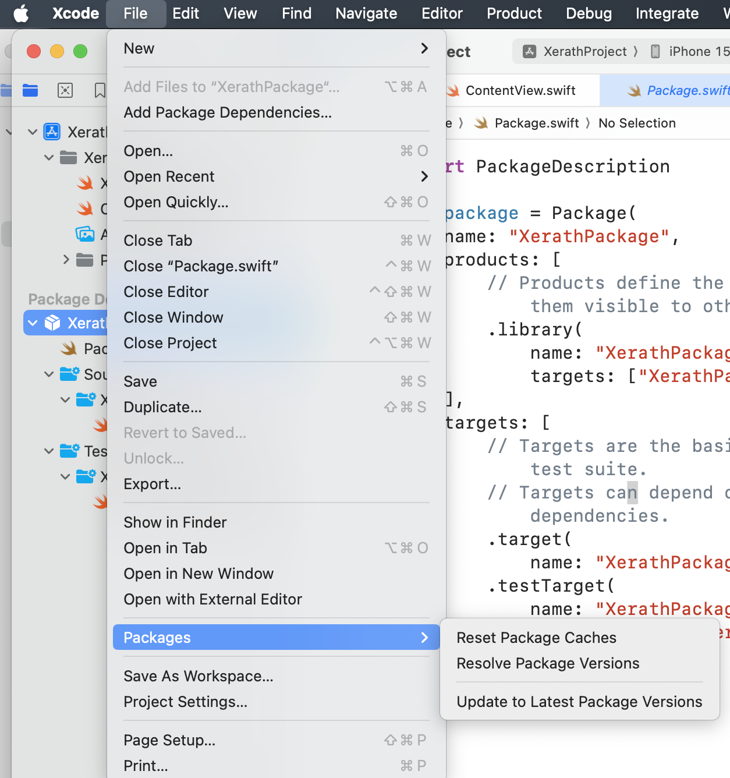Choose Open in New Window

(x=277, y=574)
